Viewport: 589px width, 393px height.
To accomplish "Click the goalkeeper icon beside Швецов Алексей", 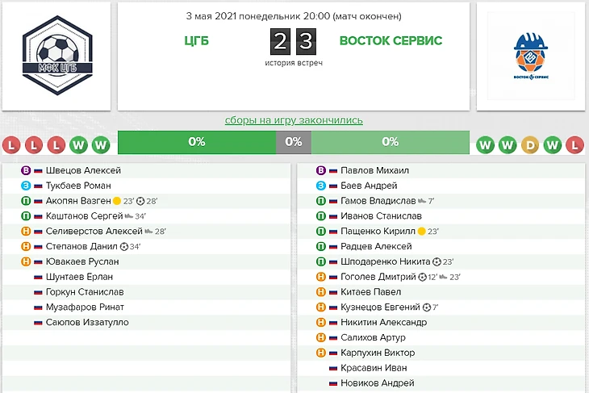I will pyautogui.click(x=26, y=170).
